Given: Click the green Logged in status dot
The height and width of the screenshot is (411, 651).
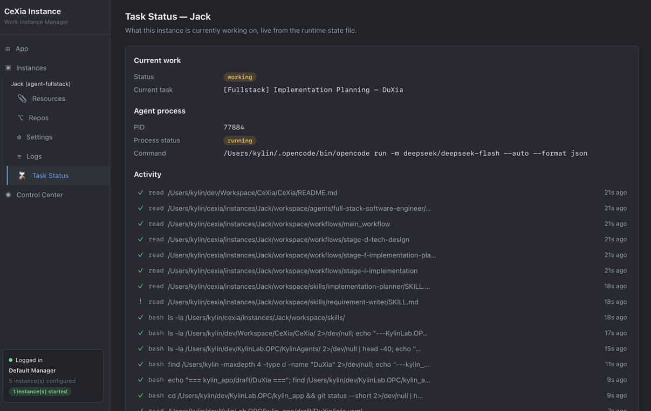Looking at the screenshot, I should 11,360.
